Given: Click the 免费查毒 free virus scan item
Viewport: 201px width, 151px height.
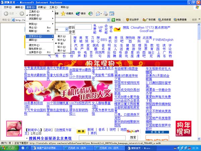Looking at the screenshot, I should click(180, 20).
